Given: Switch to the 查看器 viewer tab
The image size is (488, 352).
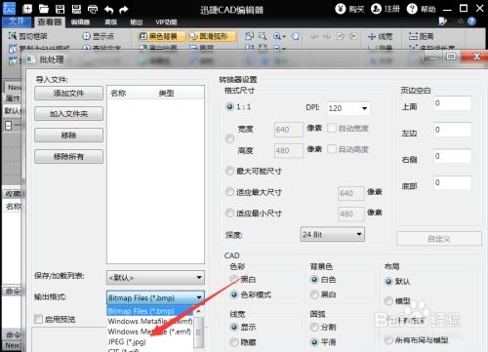Looking at the screenshot, I should 50,21.
